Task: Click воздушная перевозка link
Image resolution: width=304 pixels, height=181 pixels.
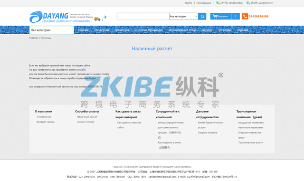Action: tap(251, 123)
